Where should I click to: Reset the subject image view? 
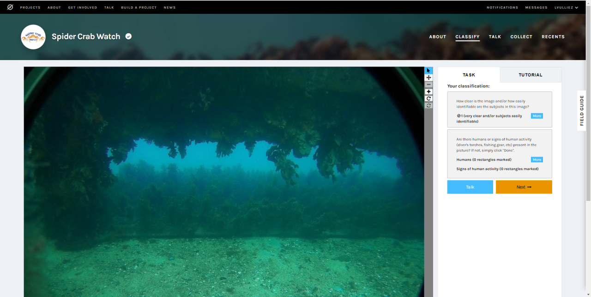tap(428, 105)
